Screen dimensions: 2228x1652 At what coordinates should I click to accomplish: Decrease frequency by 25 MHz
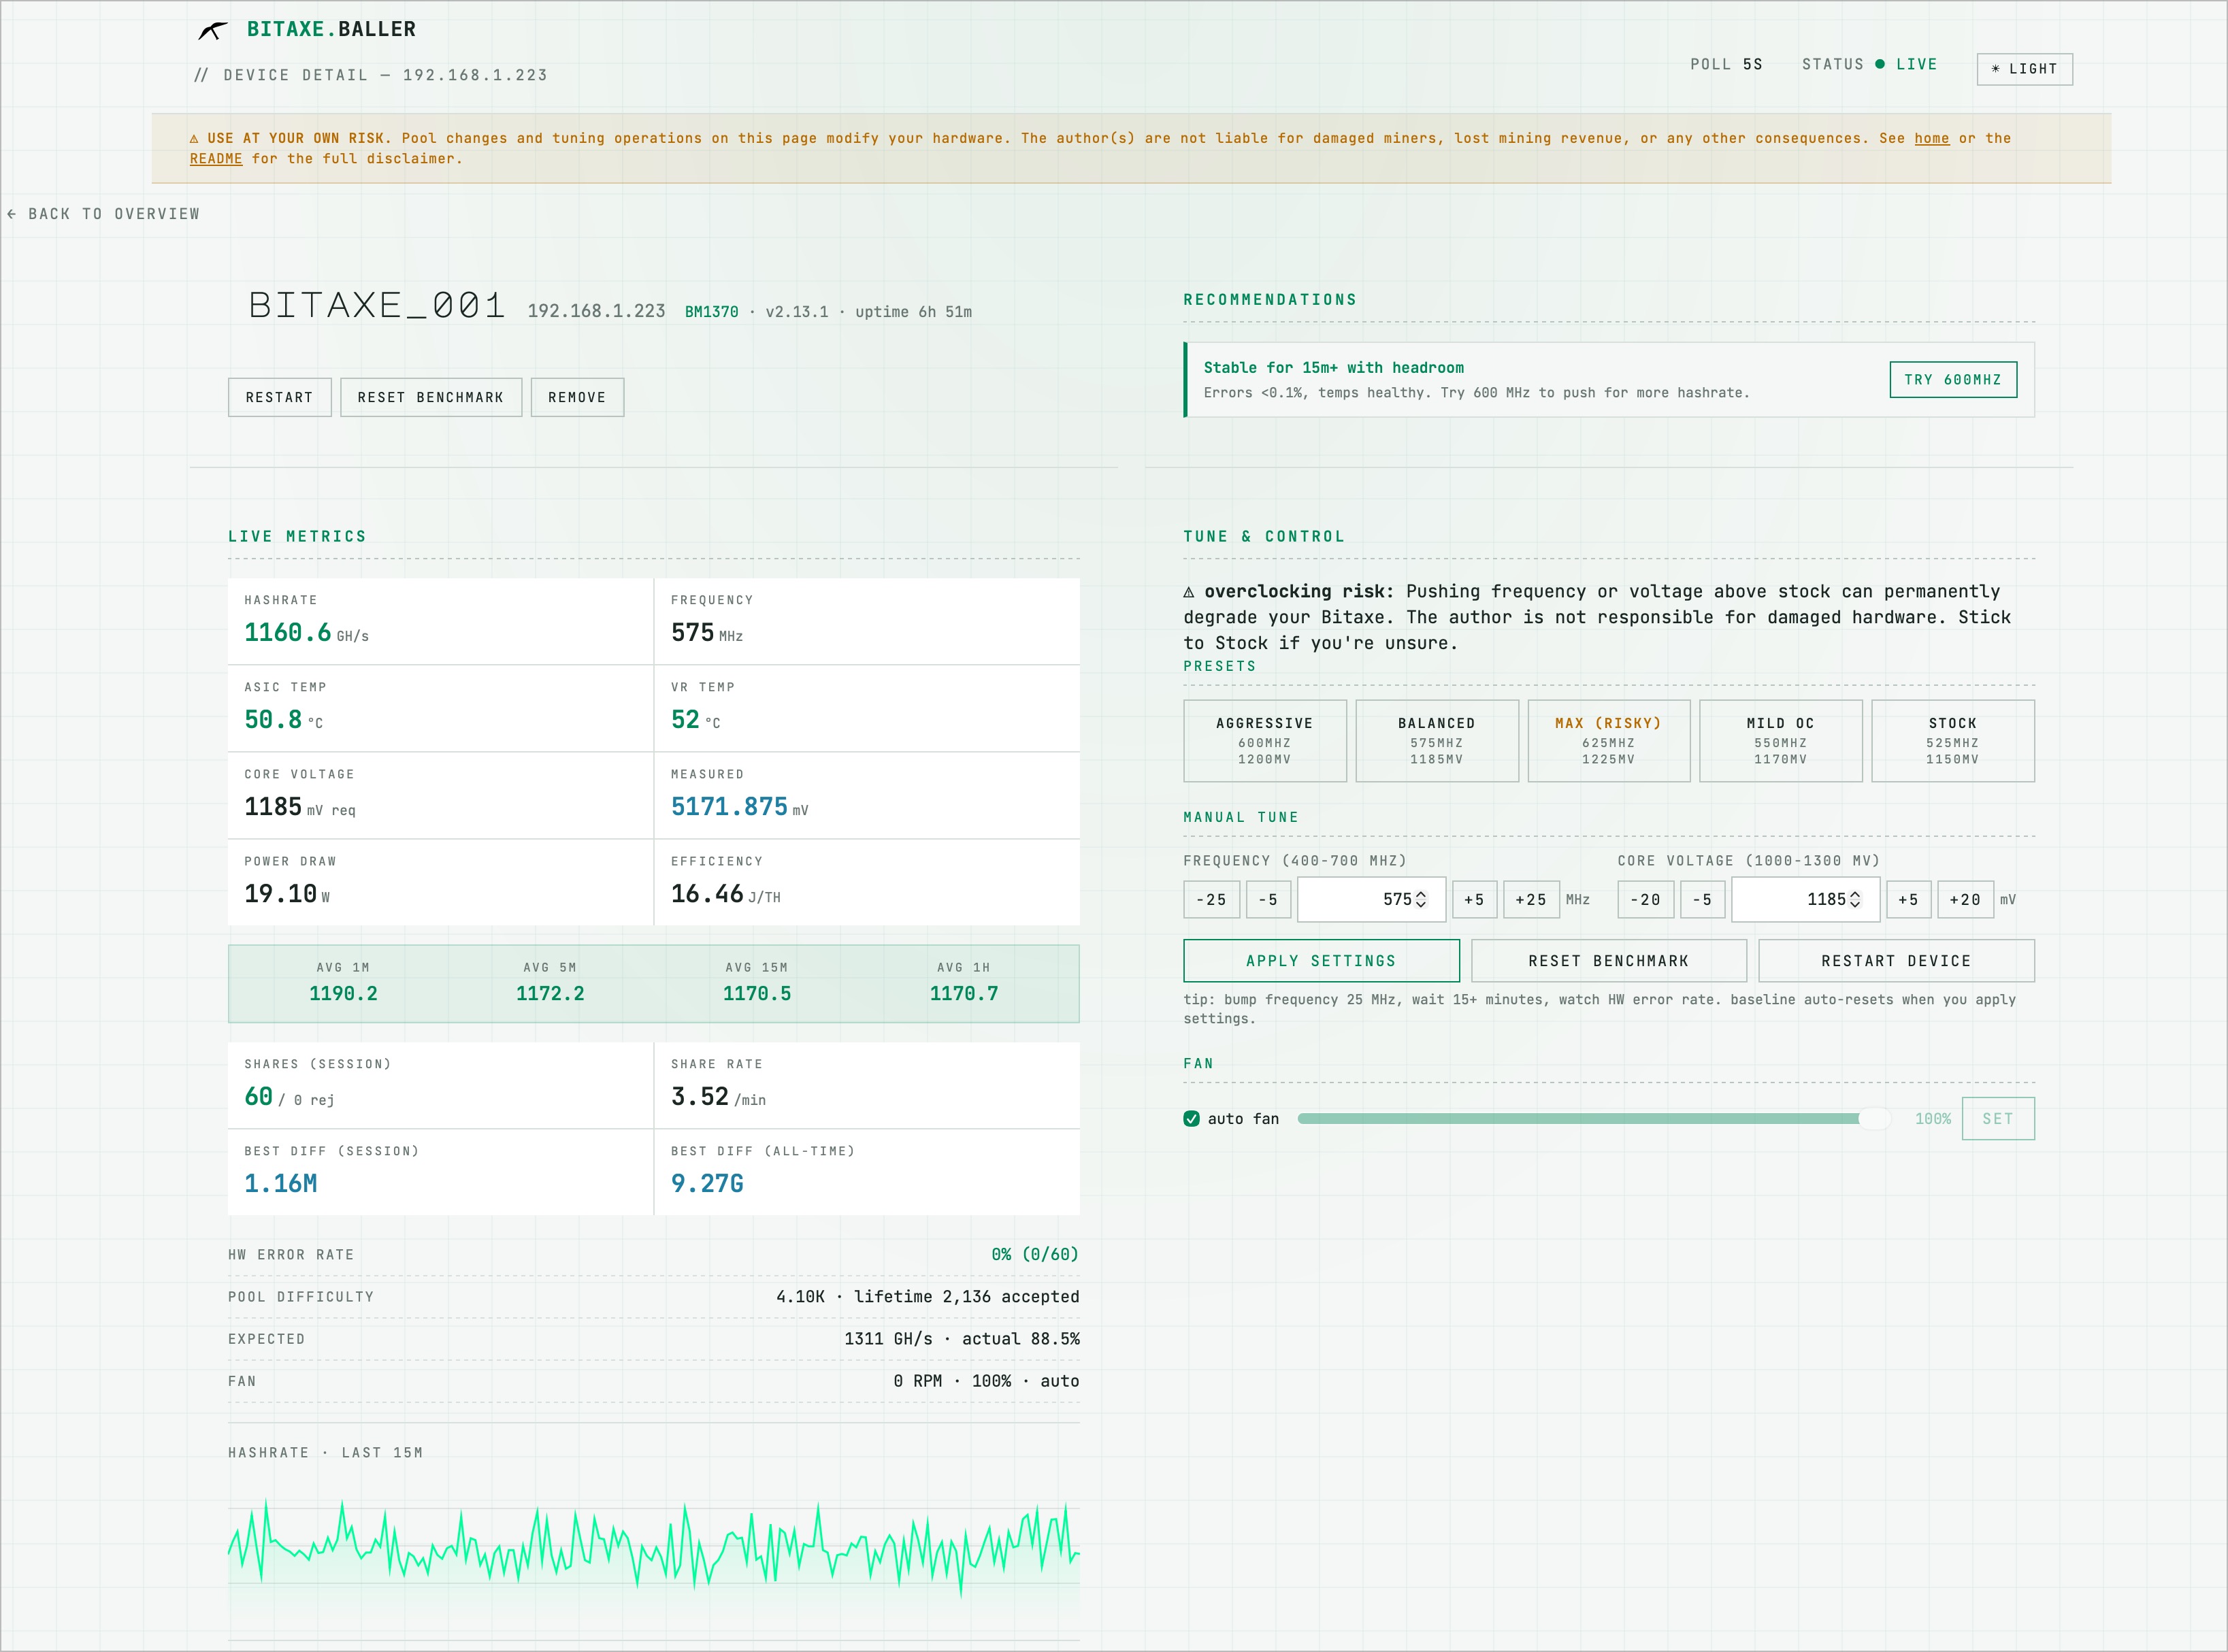coord(1211,899)
